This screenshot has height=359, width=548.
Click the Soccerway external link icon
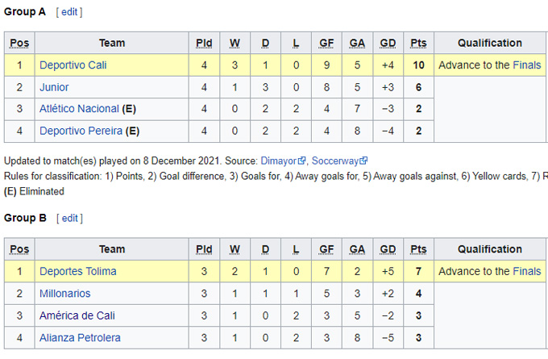tap(363, 161)
